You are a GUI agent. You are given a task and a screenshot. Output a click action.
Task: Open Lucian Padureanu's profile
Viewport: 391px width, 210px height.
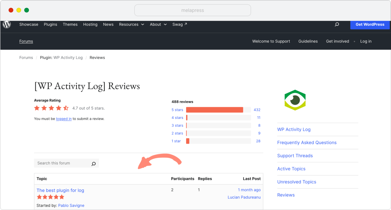click(x=244, y=197)
